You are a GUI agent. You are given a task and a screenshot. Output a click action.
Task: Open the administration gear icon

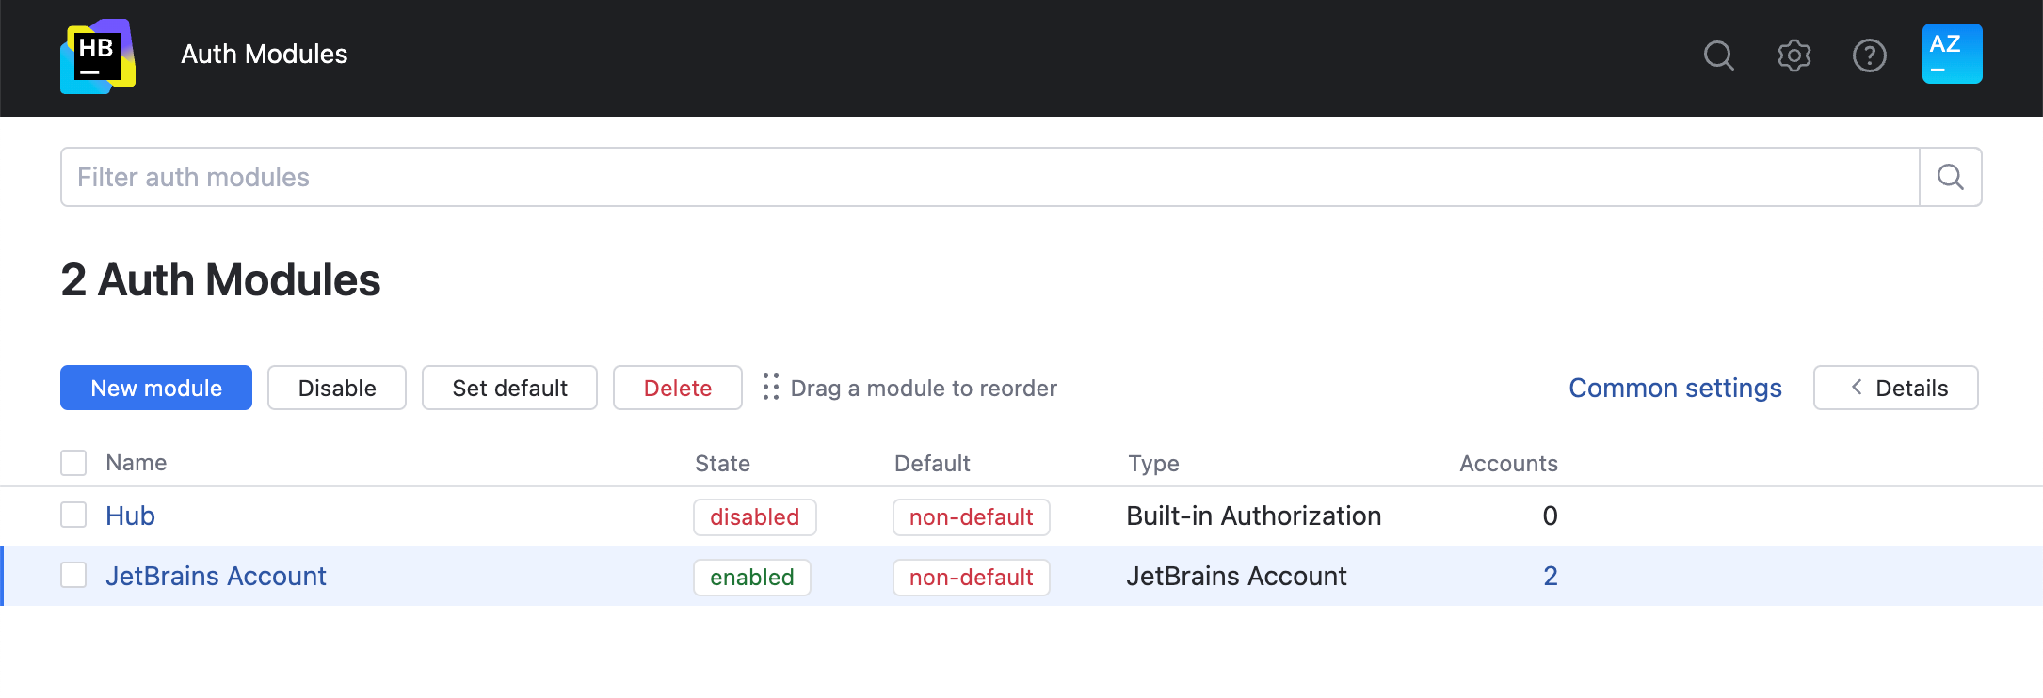pyautogui.click(x=1794, y=56)
